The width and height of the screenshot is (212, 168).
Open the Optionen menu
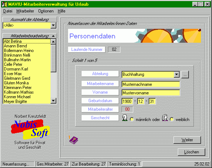click(x=46, y=11)
